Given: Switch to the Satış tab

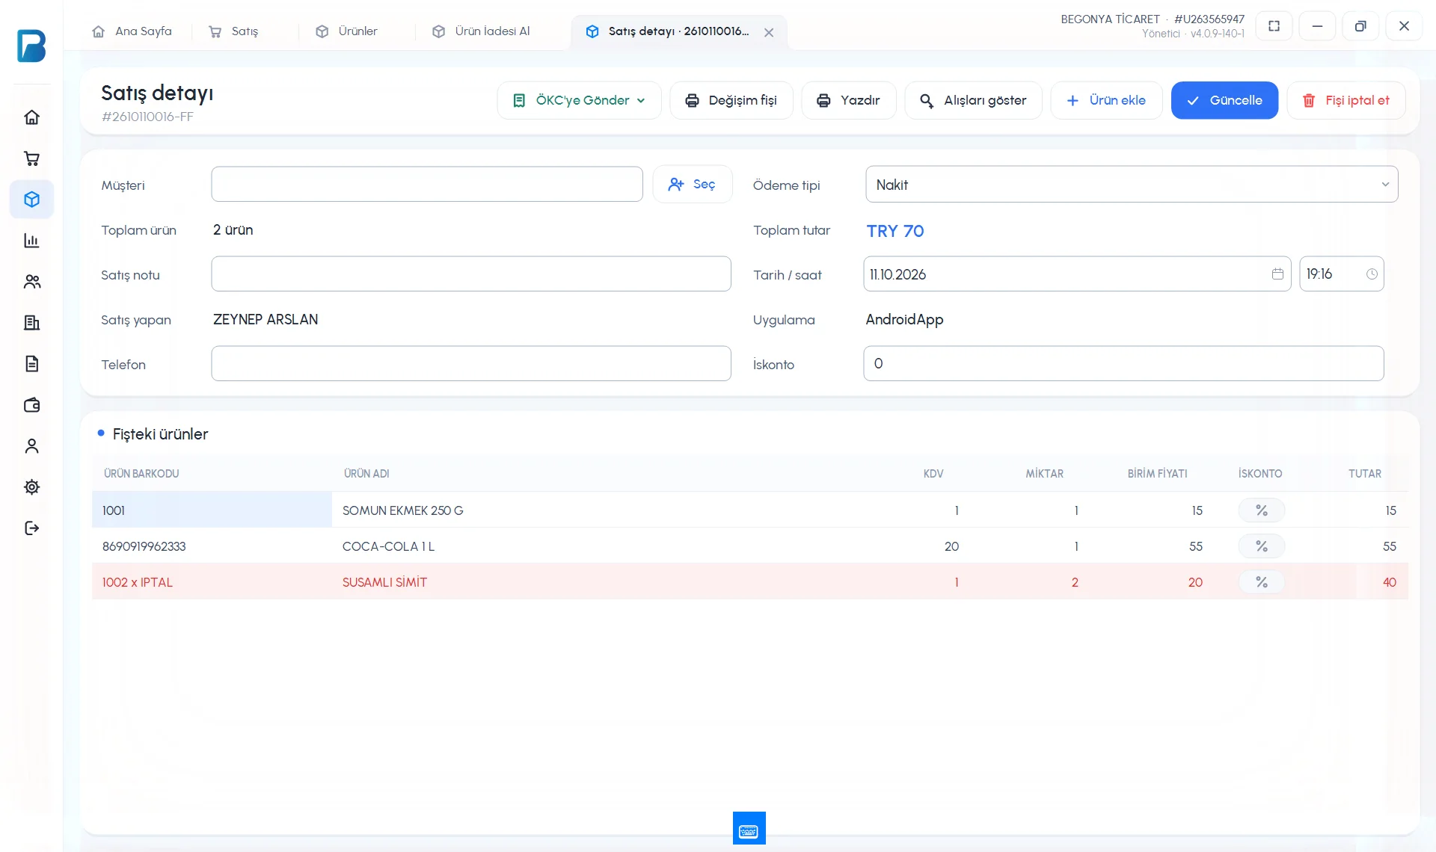Looking at the screenshot, I should coord(234,31).
